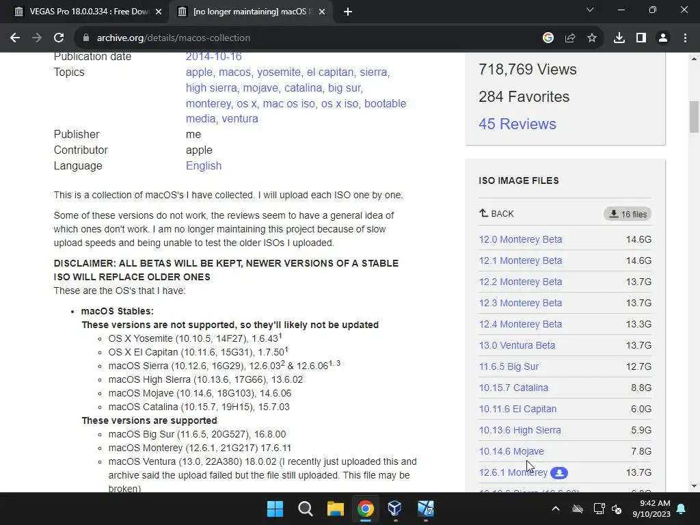
Task: Click the OneDrive cloud tray icon
Action: 578,509
